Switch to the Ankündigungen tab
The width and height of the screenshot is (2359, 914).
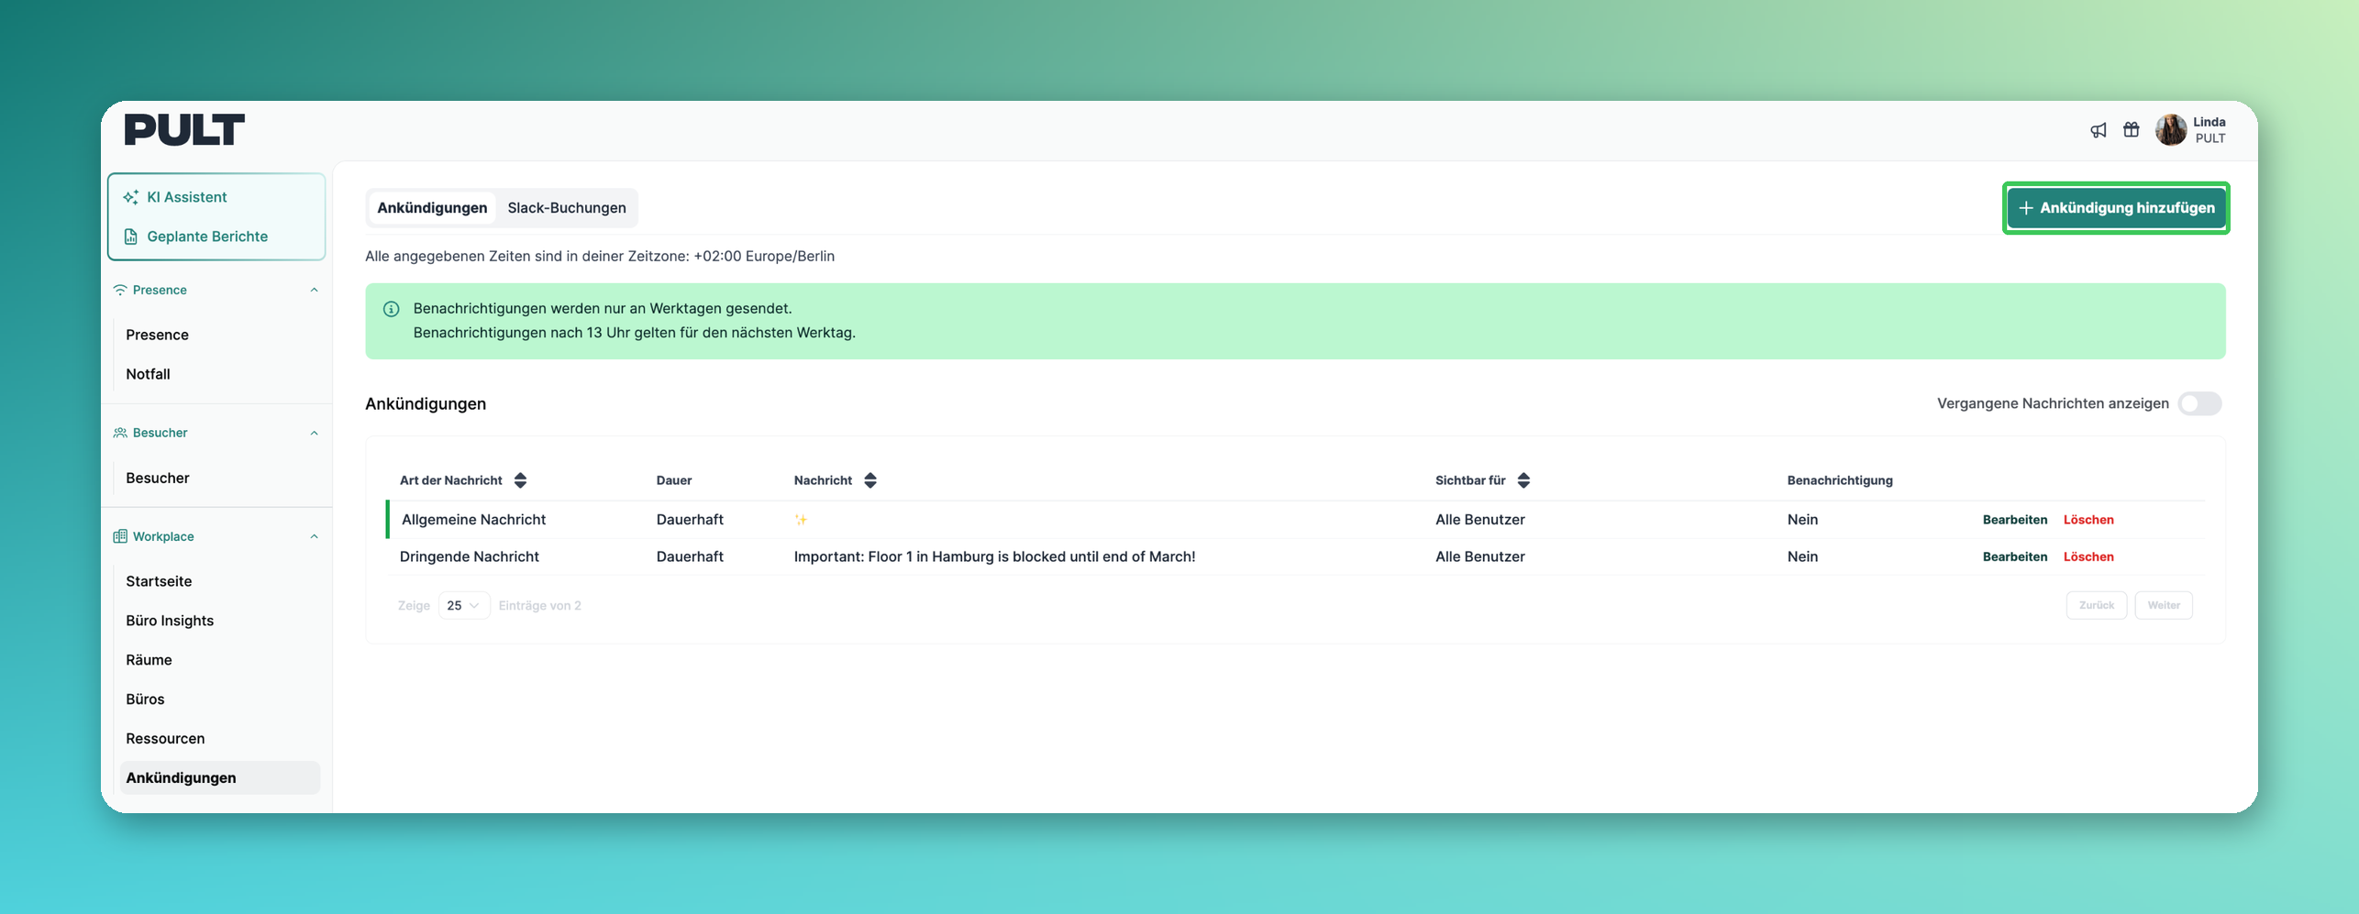click(x=432, y=208)
